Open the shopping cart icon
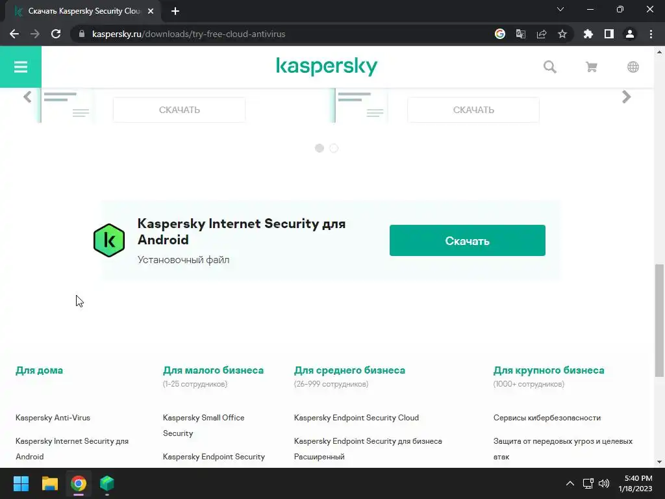The height and width of the screenshot is (499, 665). point(591,67)
